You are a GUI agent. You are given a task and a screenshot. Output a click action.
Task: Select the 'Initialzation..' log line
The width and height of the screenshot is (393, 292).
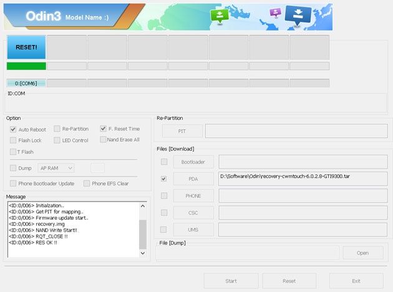pyautogui.click(x=36, y=205)
